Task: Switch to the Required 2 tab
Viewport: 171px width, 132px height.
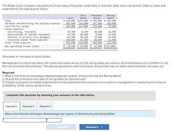Action: 28,106
